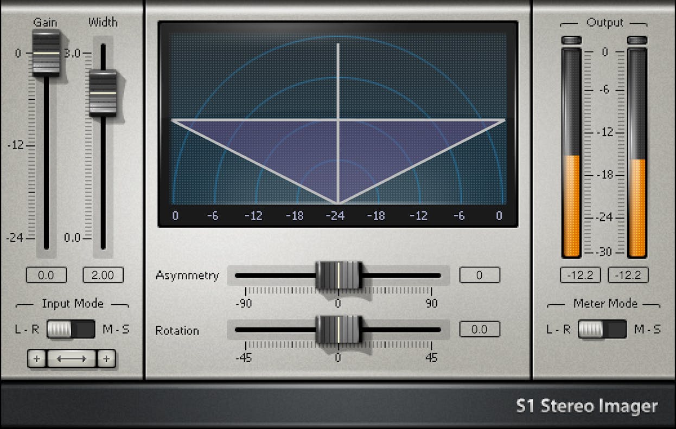Click the Rotation value box showing 0.0
676x429 pixels.
(x=480, y=329)
